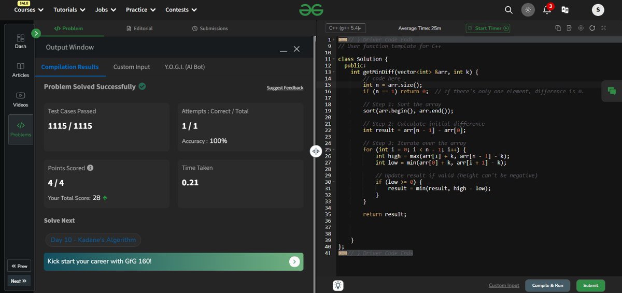The image size is (622, 293).
Task: Expand the Contests dropdown menu
Action: coord(181,10)
